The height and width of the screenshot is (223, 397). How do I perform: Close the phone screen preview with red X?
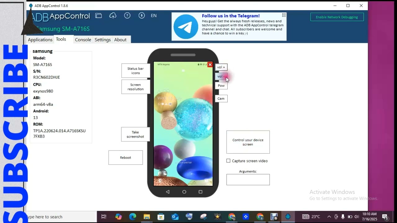point(210,65)
